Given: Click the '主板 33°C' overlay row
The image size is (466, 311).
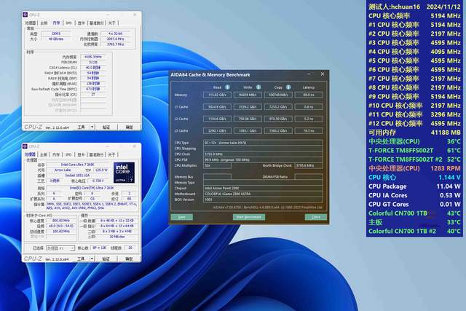Looking at the screenshot, I should pos(414,222).
